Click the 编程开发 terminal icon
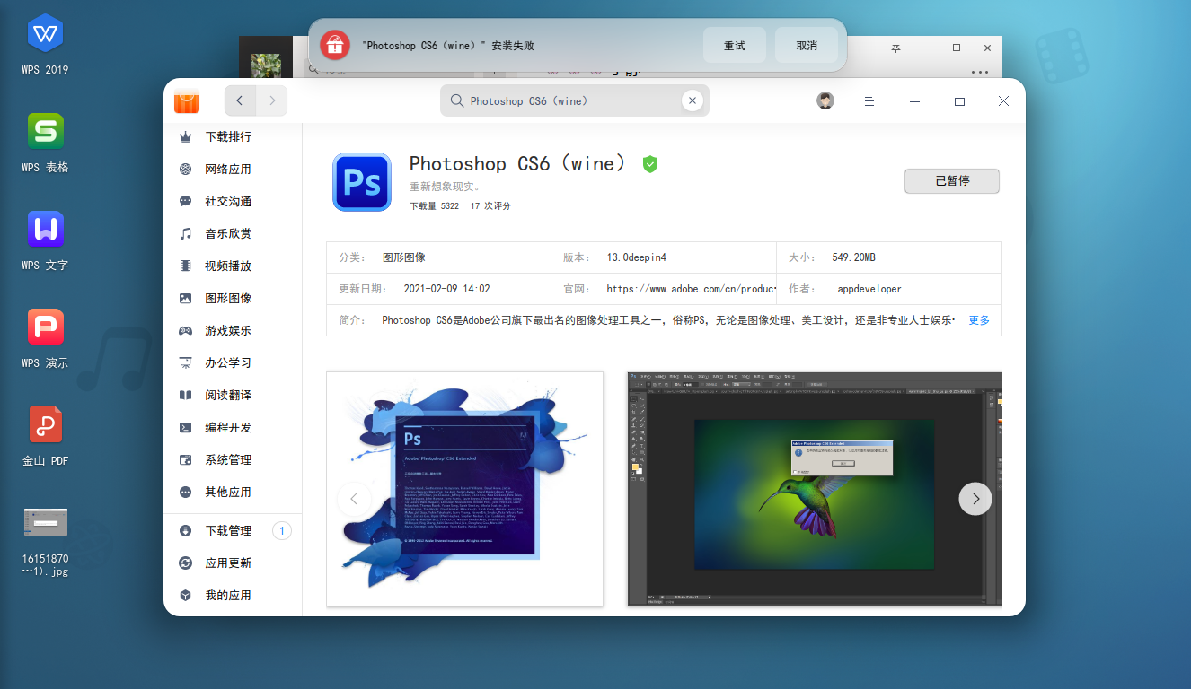Viewport: 1191px width, 689px height. coord(186,428)
